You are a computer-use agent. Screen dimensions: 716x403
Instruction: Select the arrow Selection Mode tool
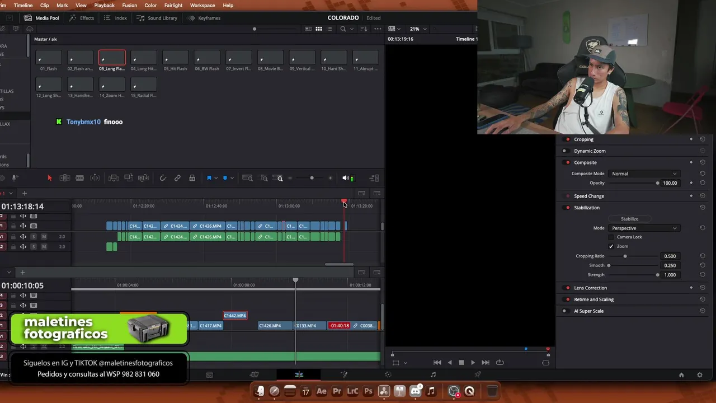tap(49, 178)
